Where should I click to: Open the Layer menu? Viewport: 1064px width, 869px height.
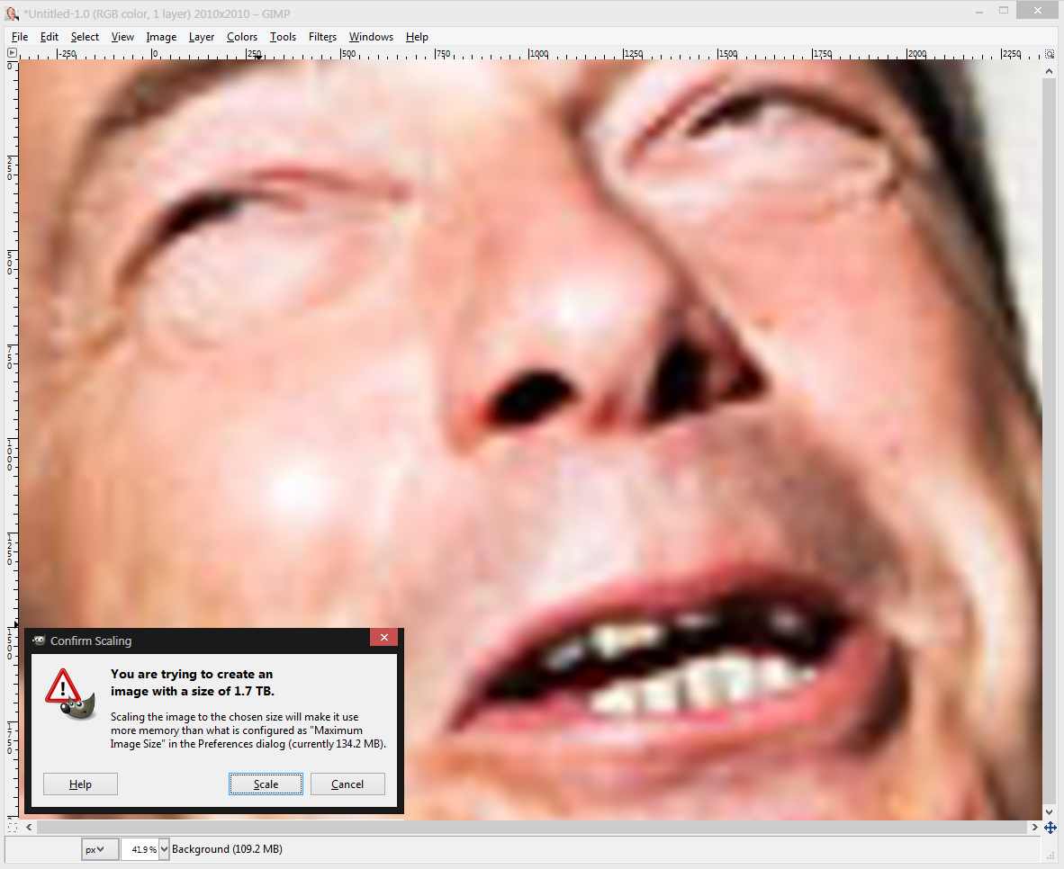[201, 37]
